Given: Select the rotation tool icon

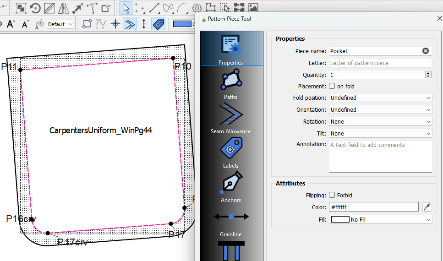Looking at the screenshot, I should click(35, 8).
